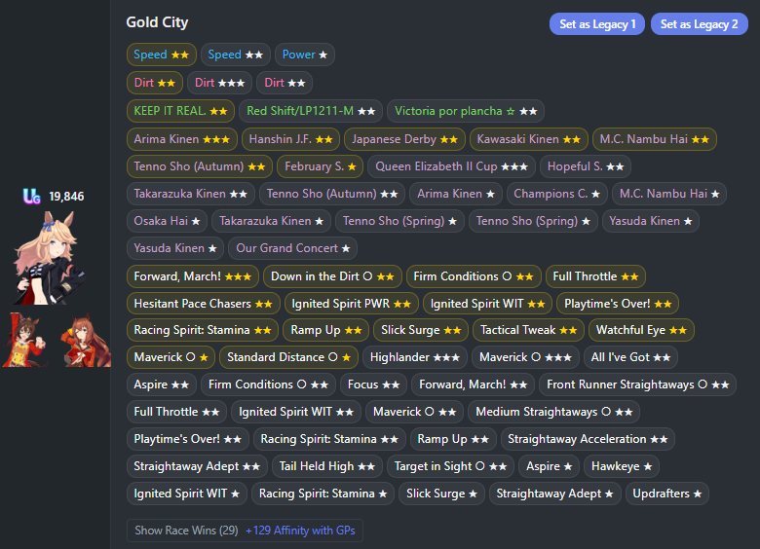Click Our Grand Concert ★ tag

point(292,248)
